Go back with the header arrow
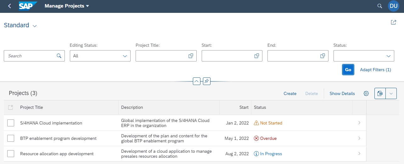The image size is (404, 164). coord(9,6)
